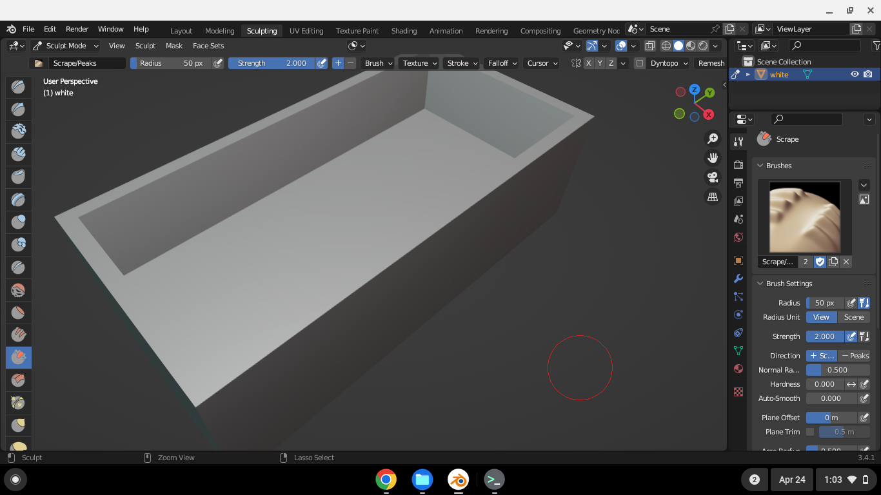Set Radius Unit to Scene
The height and width of the screenshot is (495, 881).
point(853,317)
